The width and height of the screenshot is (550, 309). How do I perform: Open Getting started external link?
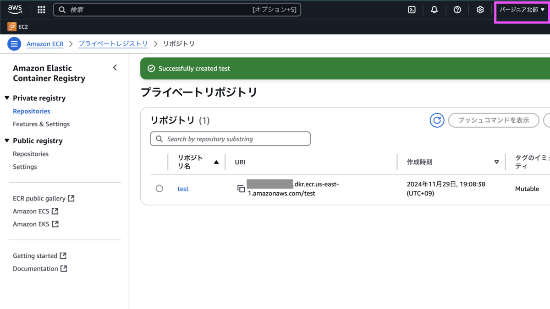[39, 256]
